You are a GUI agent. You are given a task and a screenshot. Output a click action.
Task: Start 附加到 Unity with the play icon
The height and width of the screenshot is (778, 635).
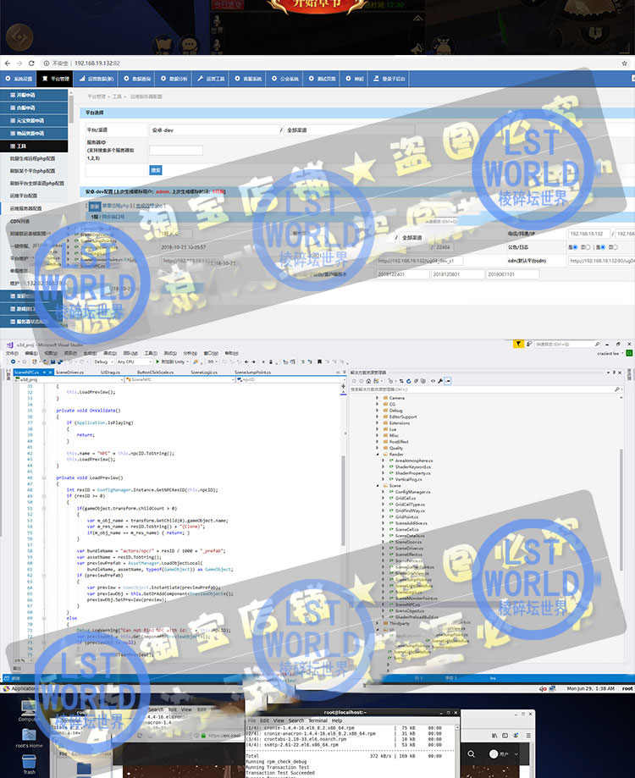point(157,361)
